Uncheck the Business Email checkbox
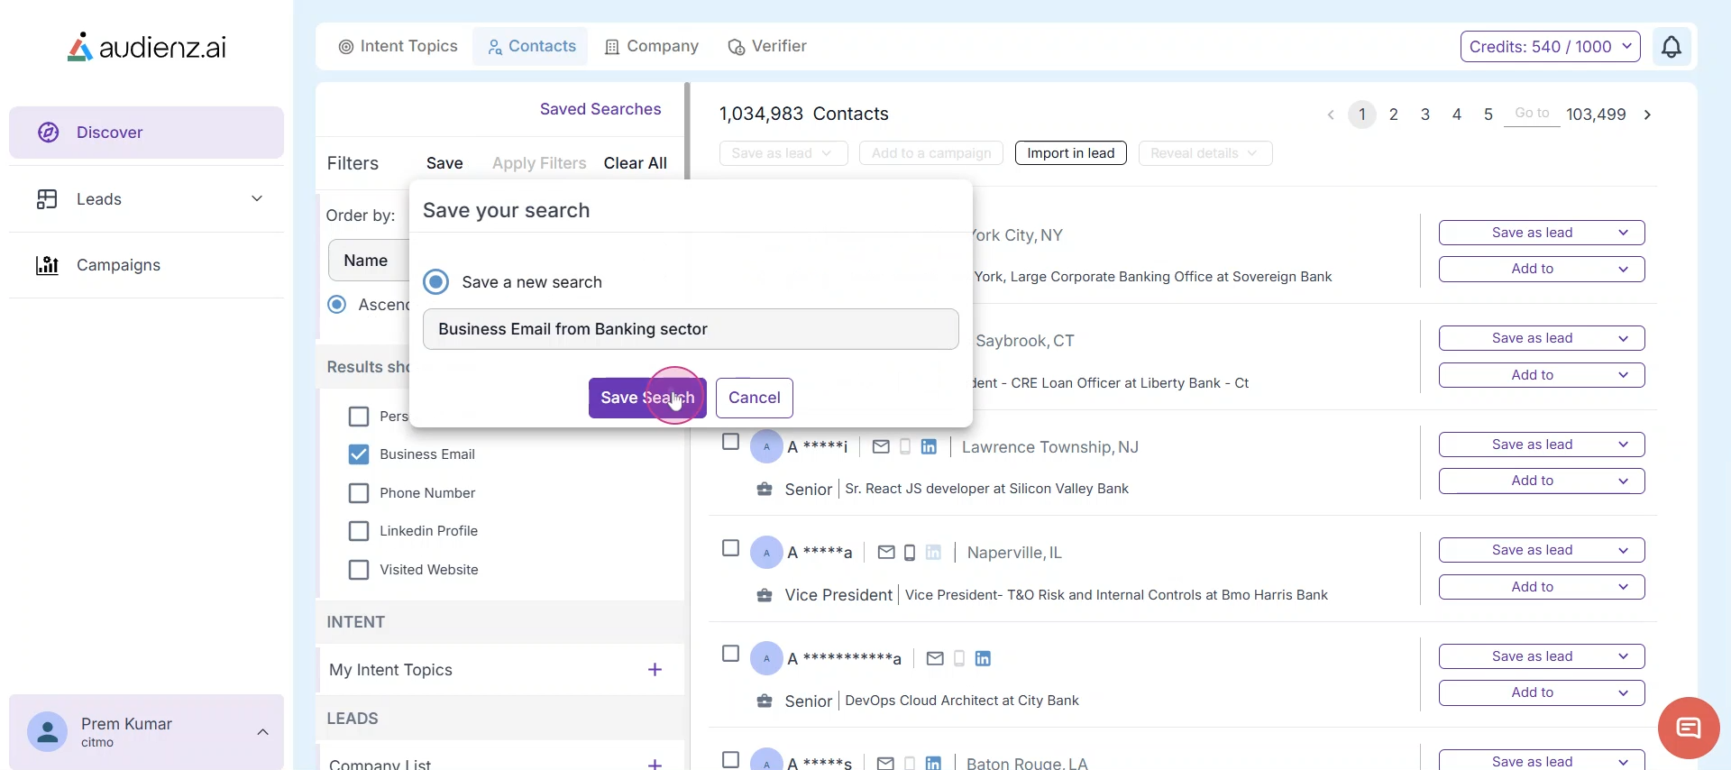Screen dimensions: 1731x770 click(359, 454)
